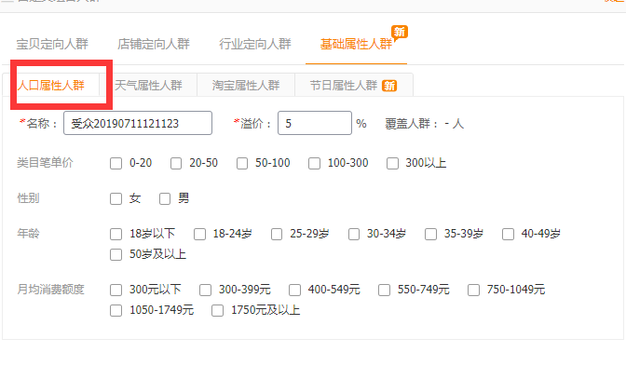The image size is (626, 379).
Task: Select 1750元及以上 spending checkbox
Action: [x=217, y=310]
